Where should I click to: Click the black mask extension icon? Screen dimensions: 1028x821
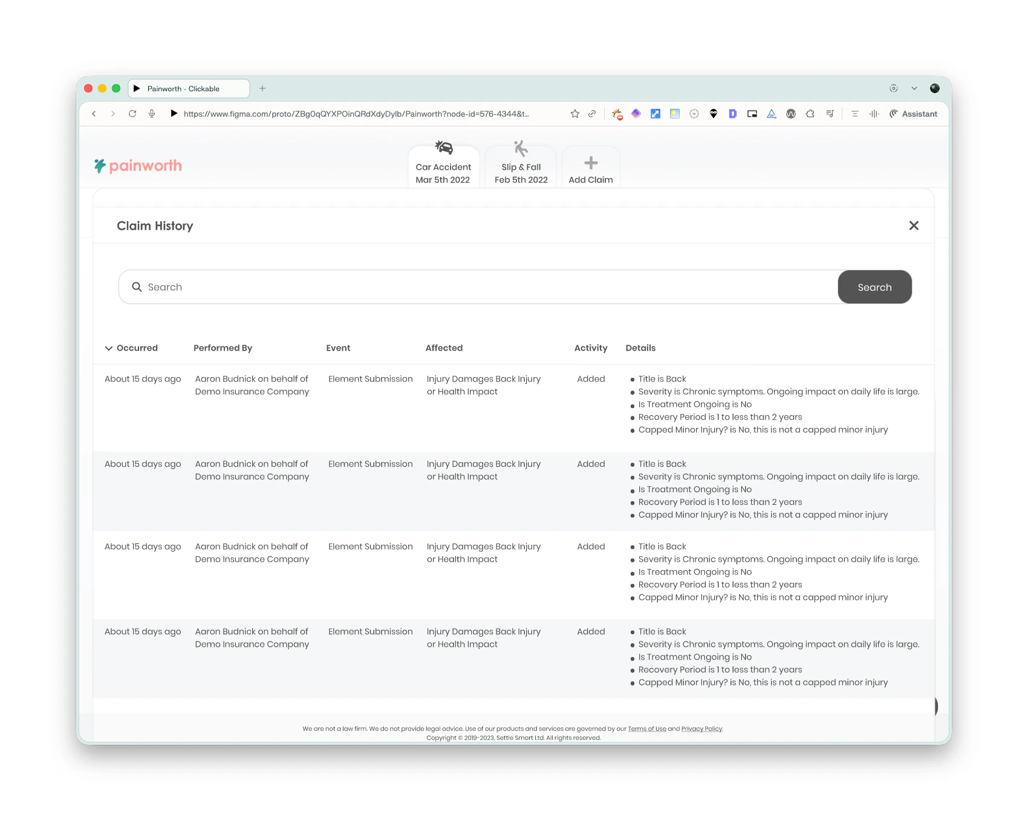click(x=714, y=114)
